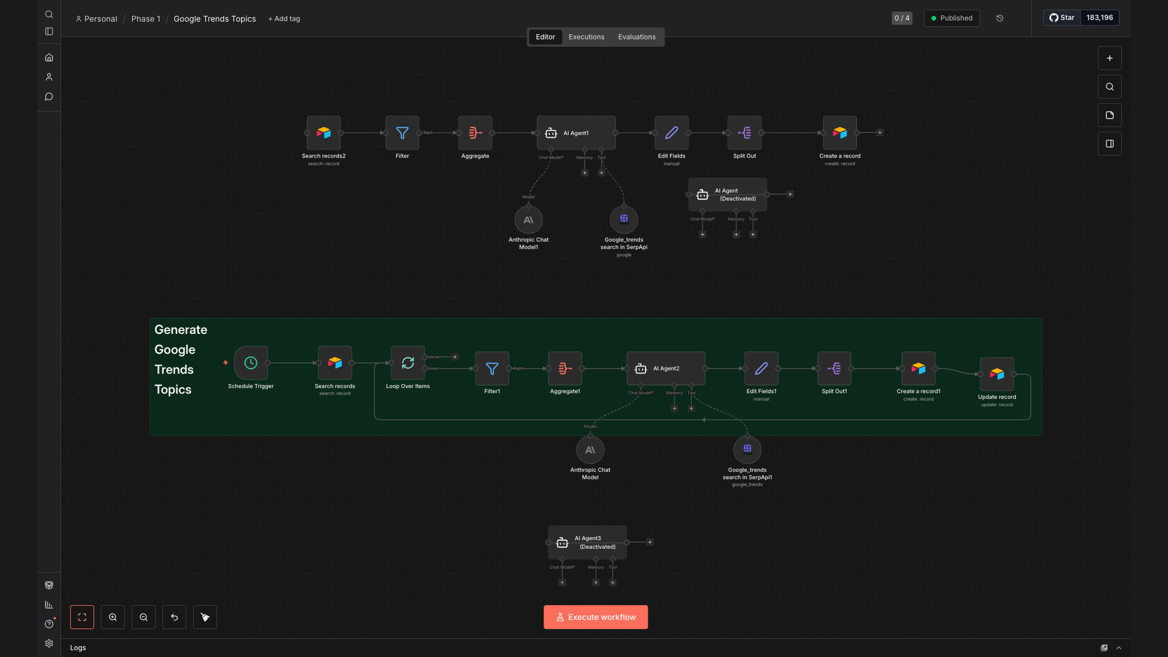Open the Edit Fields1 node
Image resolution: width=1168 pixels, height=657 pixels.
[x=762, y=369]
